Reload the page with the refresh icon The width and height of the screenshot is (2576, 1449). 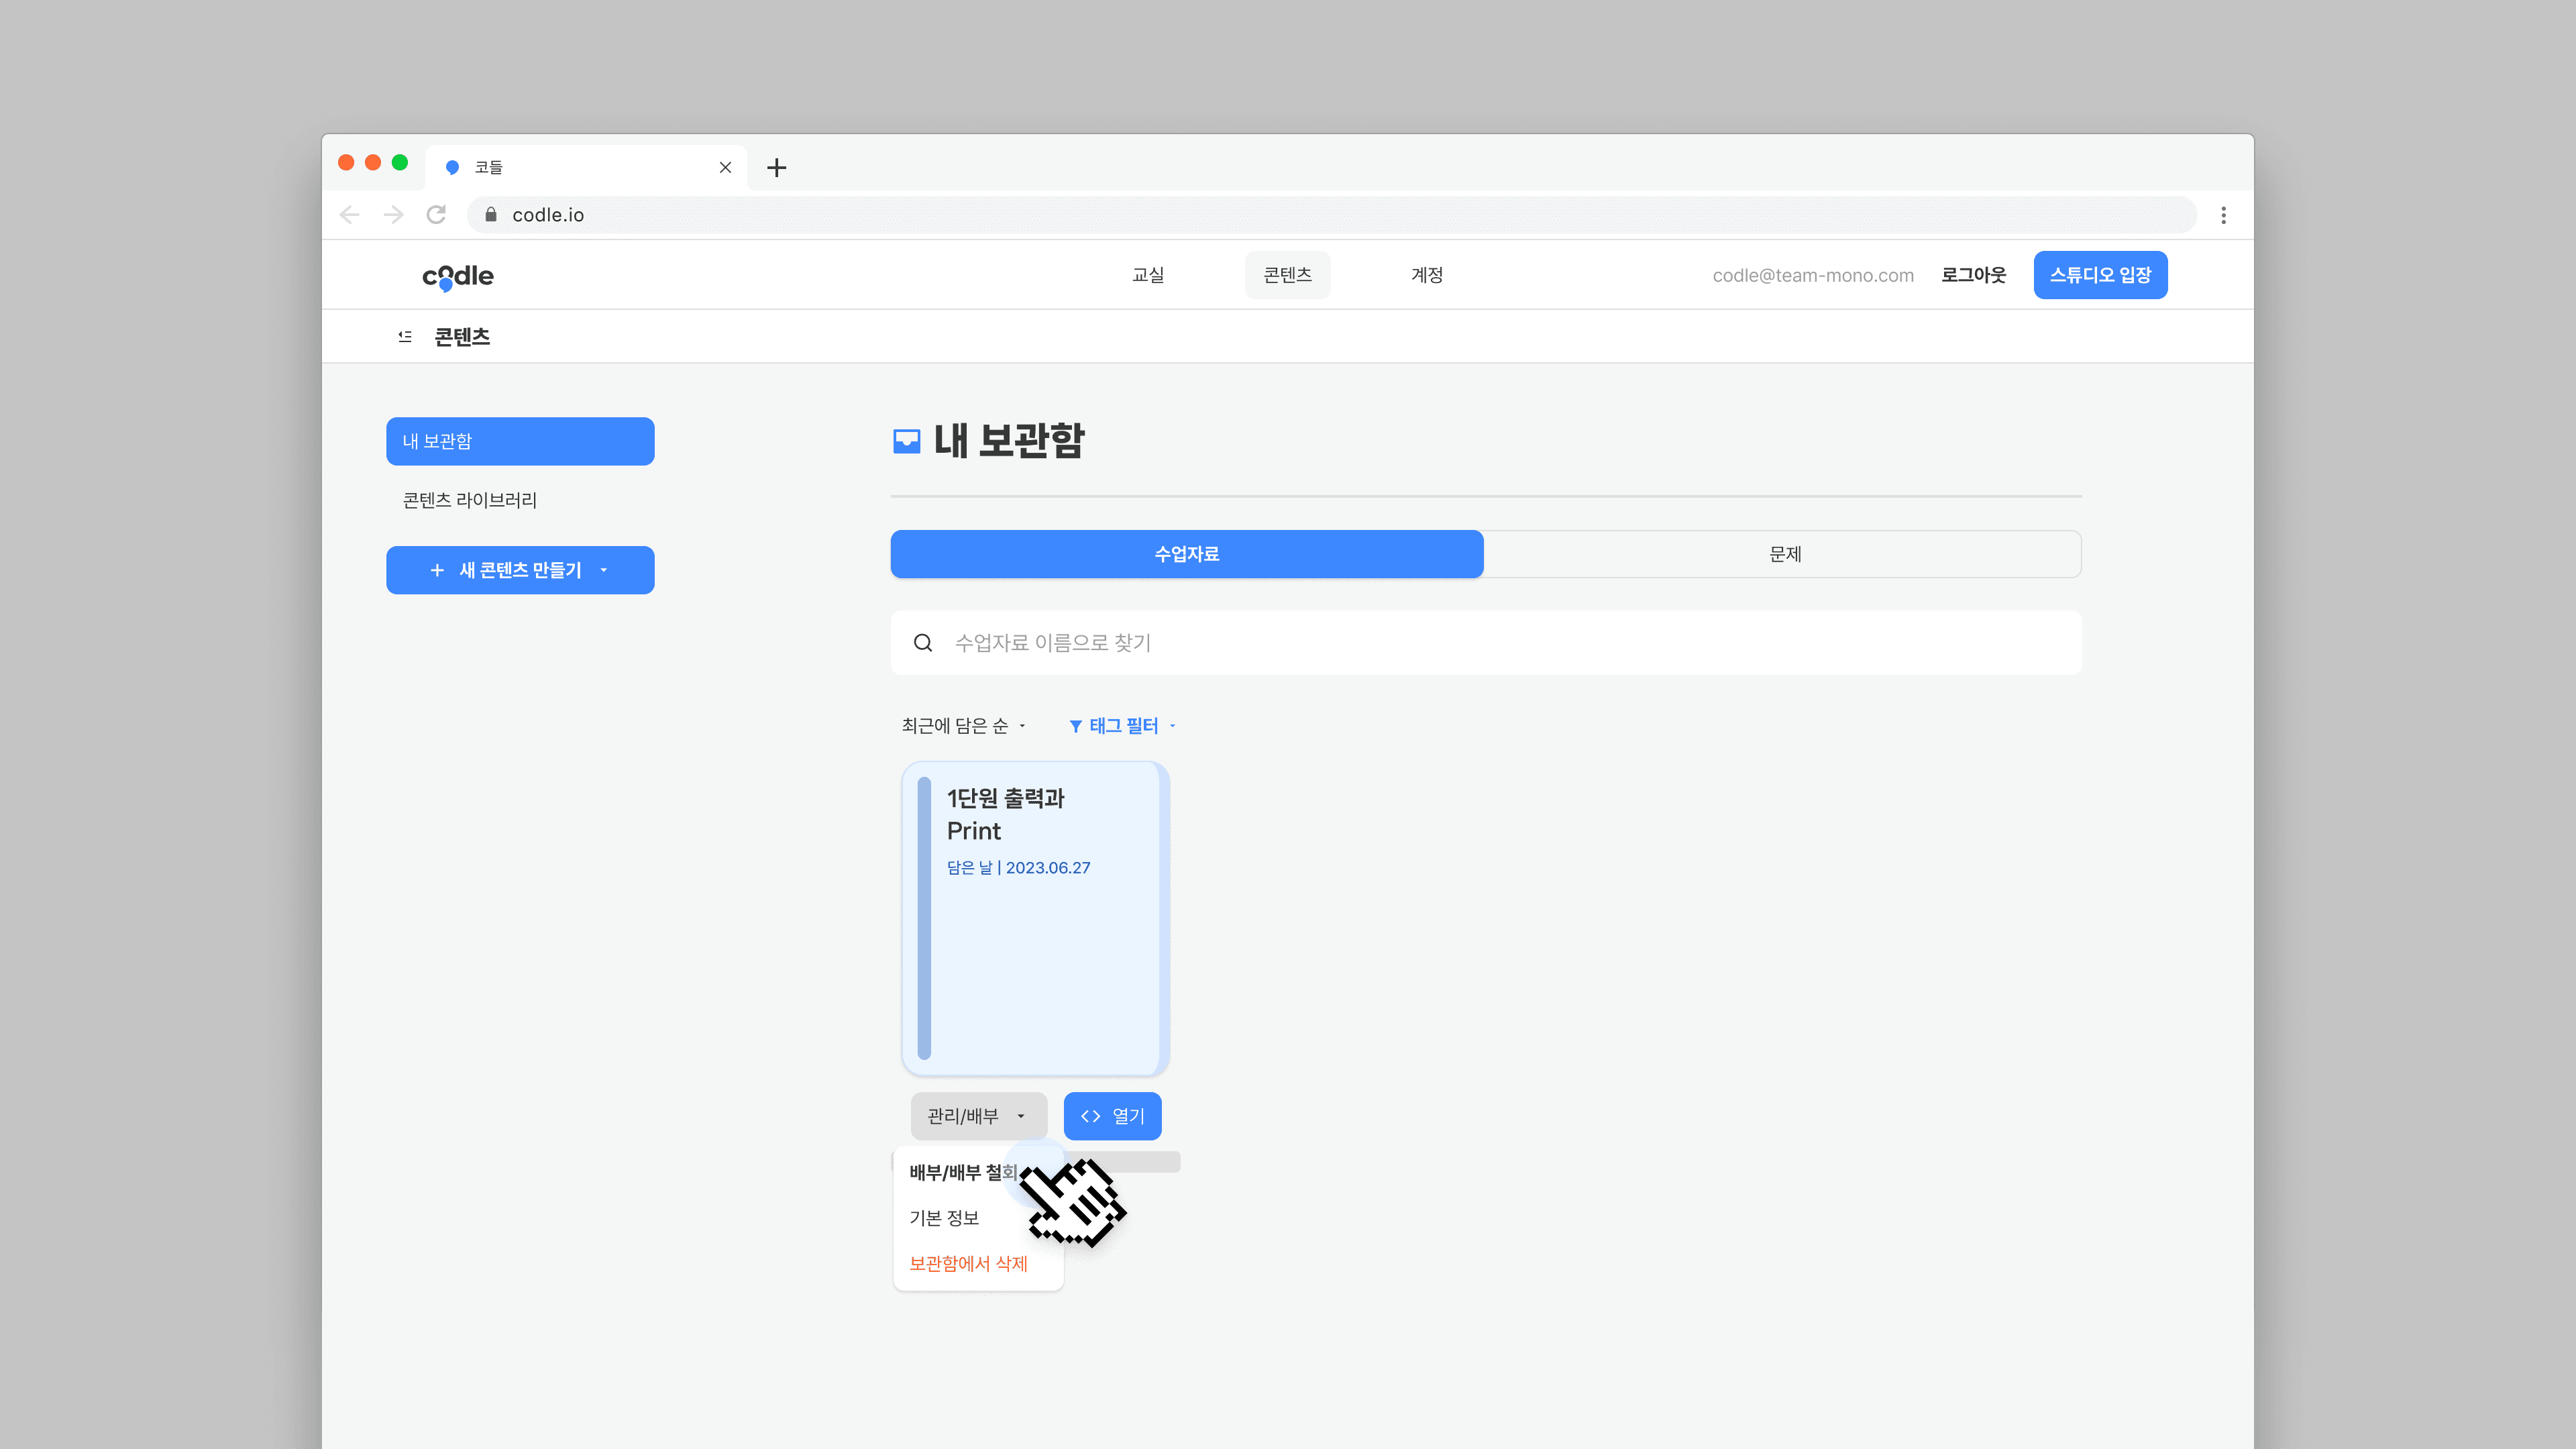click(436, 215)
